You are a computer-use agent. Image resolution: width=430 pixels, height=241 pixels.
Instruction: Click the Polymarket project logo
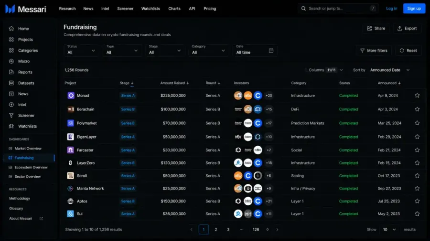71,123
